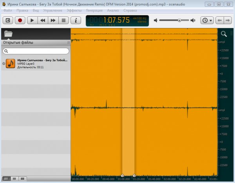Rewind the audio playback

[x=43, y=20]
